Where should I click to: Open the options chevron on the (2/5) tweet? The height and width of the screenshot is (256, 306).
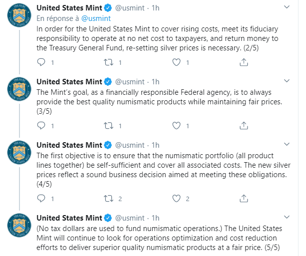click(x=287, y=7)
